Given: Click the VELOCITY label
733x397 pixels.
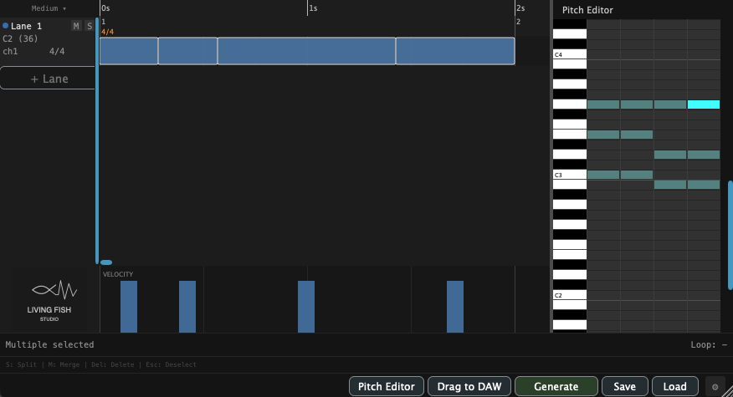Looking at the screenshot, I should tap(118, 274).
